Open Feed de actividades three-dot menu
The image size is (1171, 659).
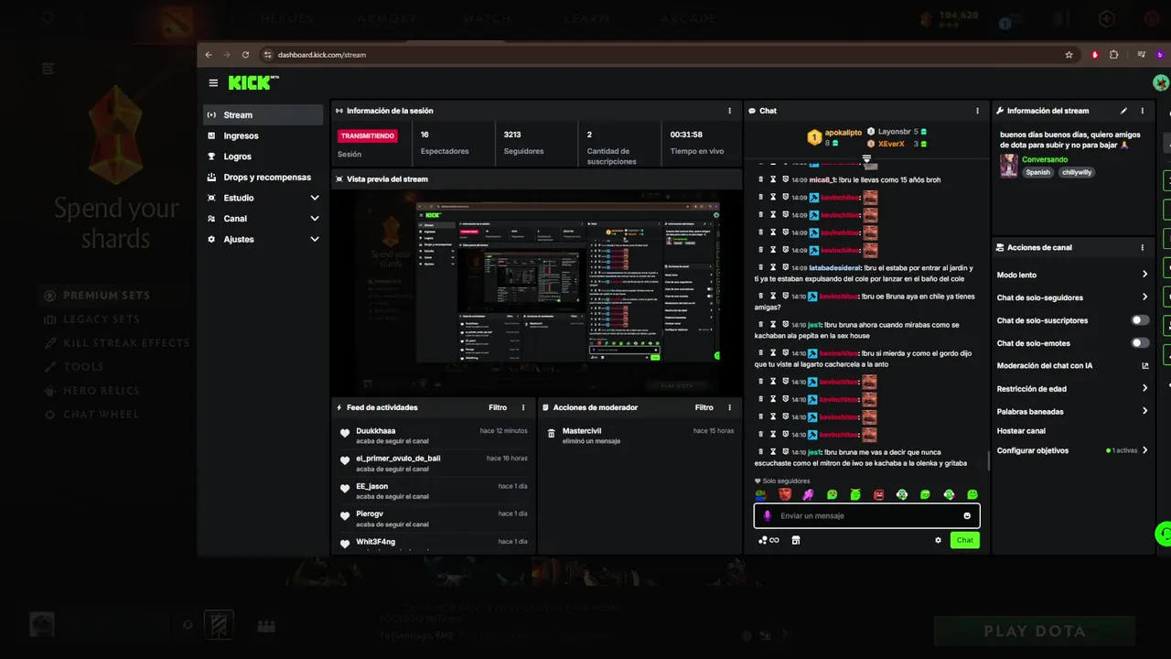pos(523,407)
